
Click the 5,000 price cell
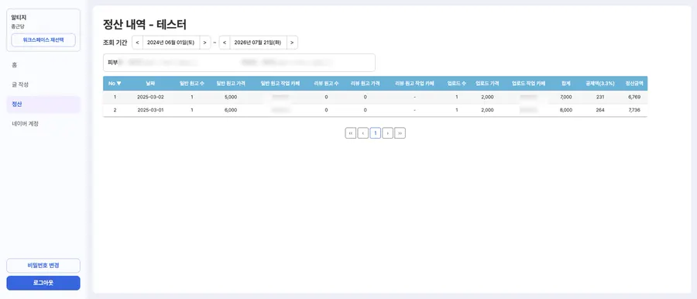tap(231, 97)
